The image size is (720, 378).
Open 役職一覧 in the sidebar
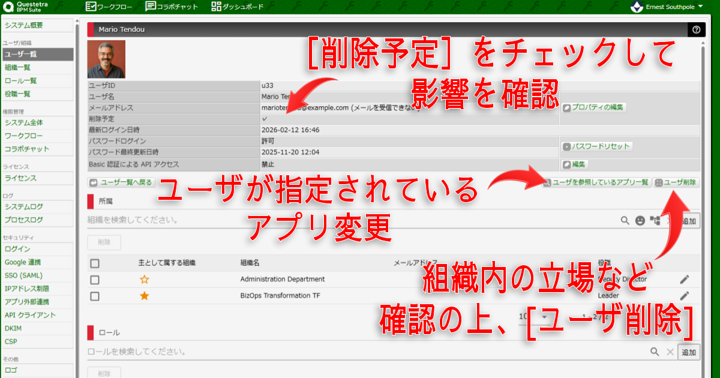(x=37, y=94)
